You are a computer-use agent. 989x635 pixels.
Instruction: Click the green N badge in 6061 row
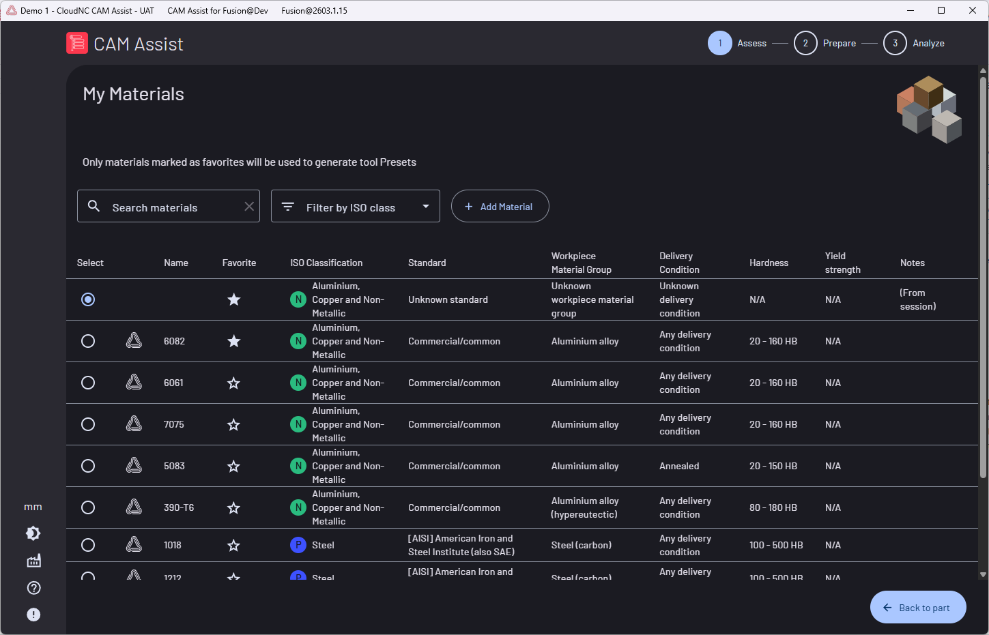298,383
